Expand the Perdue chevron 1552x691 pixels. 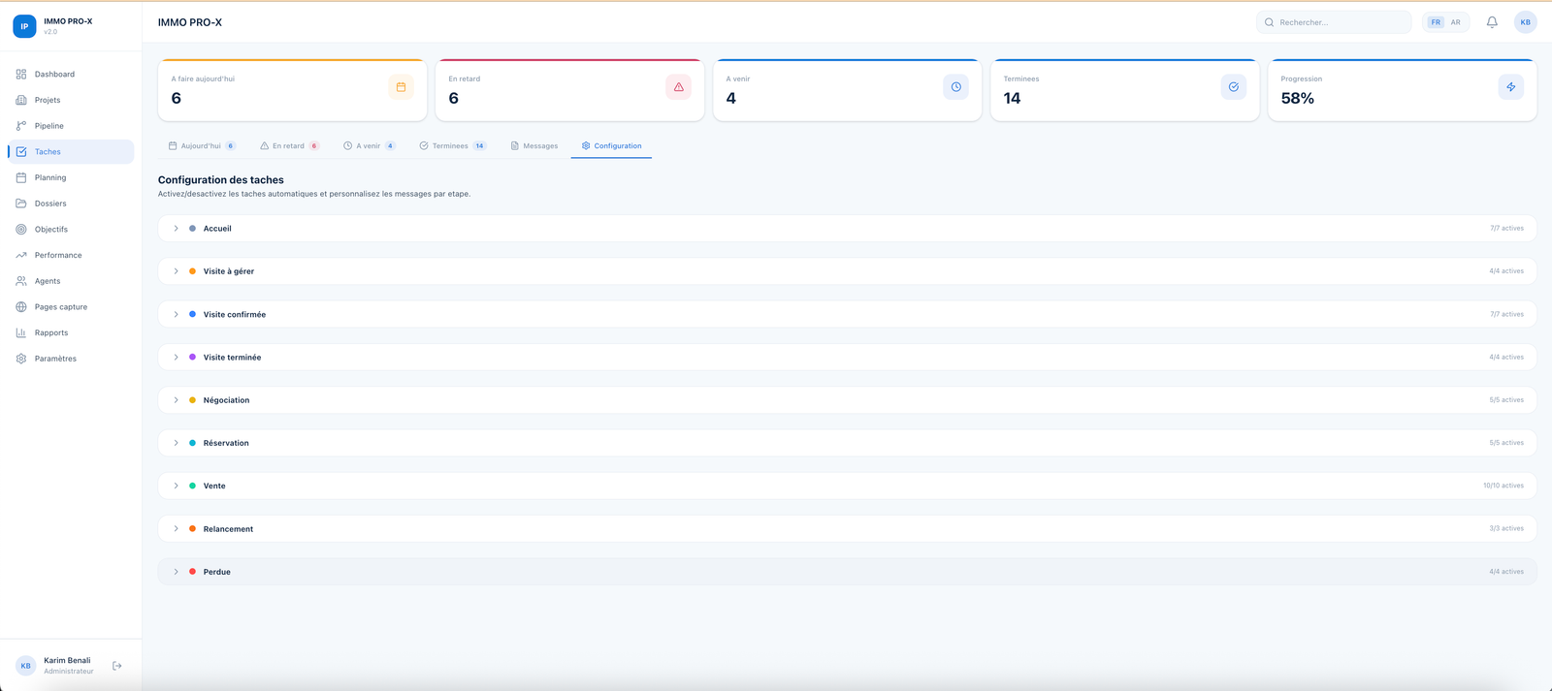tap(176, 572)
